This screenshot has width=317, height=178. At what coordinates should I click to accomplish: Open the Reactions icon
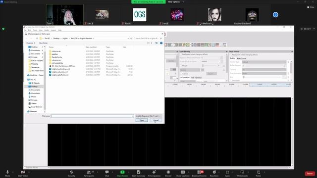click(214, 172)
